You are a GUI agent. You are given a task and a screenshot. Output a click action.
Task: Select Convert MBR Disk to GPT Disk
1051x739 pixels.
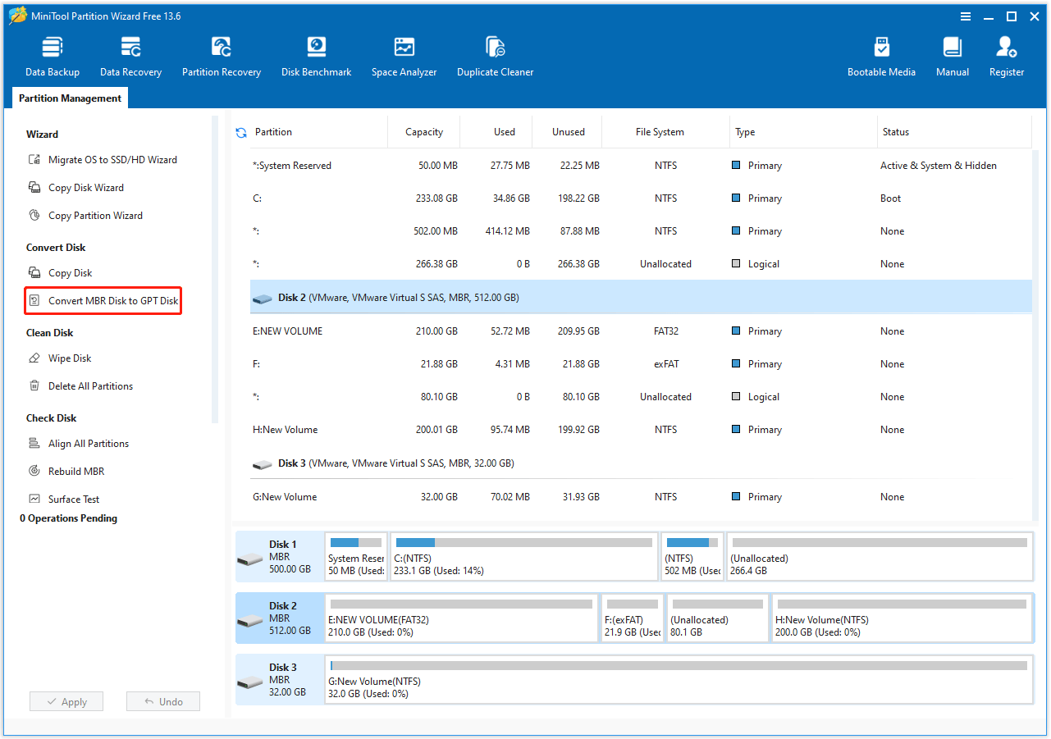tap(103, 301)
